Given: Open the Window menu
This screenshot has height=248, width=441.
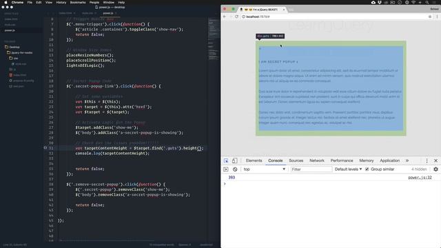Looking at the screenshot, I should [109, 2].
